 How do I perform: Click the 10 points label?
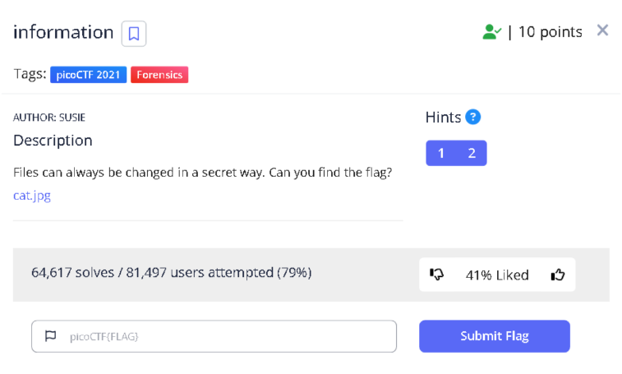pyautogui.click(x=550, y=32)
